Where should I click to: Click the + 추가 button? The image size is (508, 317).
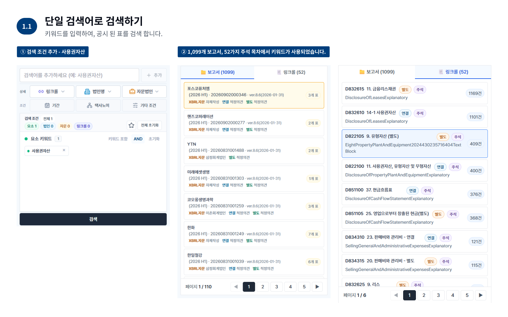(154, 75)
